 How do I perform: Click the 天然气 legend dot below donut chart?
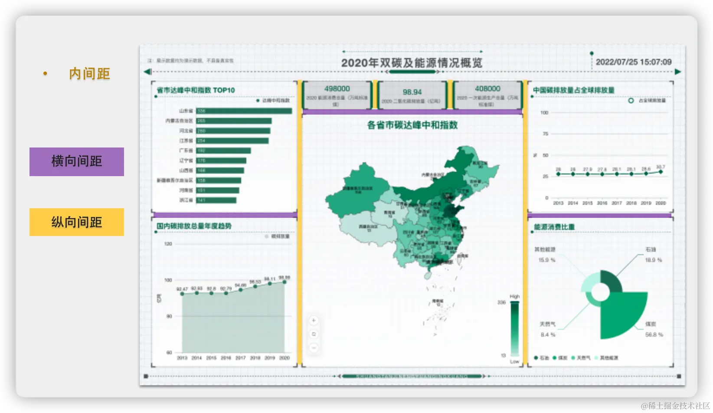click(573, 357)
